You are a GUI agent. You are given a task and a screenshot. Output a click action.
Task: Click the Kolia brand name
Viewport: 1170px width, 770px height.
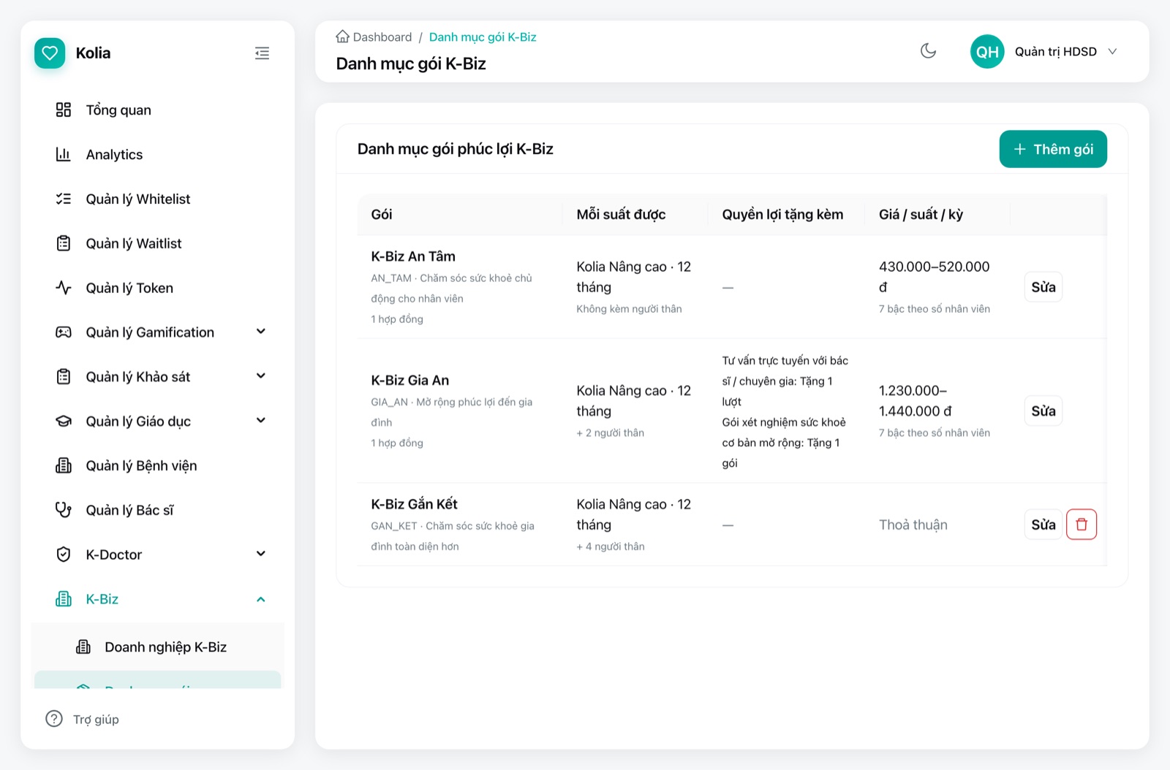[x=93, y=53]
